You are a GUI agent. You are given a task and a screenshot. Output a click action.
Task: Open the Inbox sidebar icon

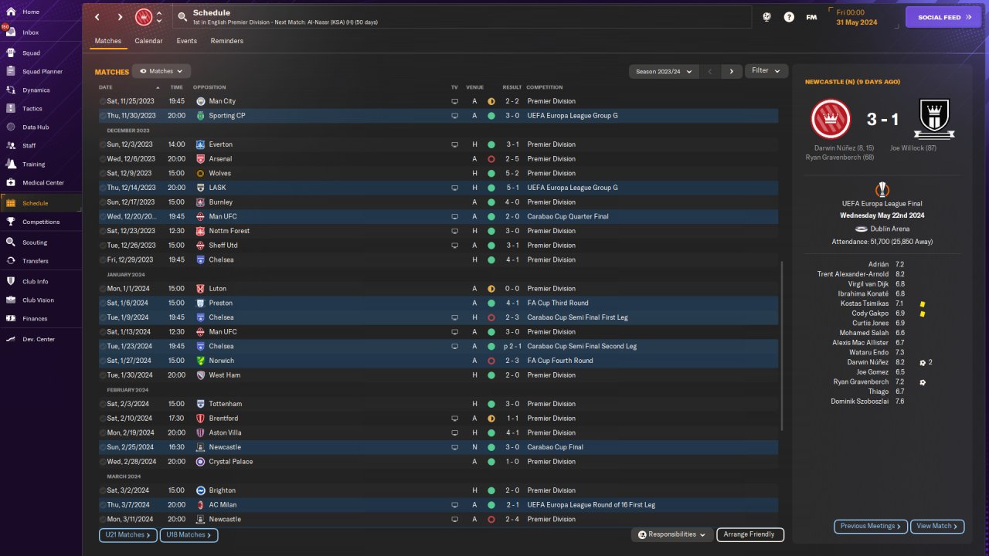11,32
